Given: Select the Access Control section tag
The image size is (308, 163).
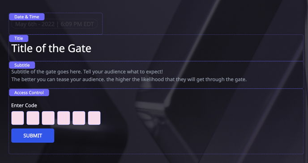Looking at the screenshot, I should [x=29, y=93].
